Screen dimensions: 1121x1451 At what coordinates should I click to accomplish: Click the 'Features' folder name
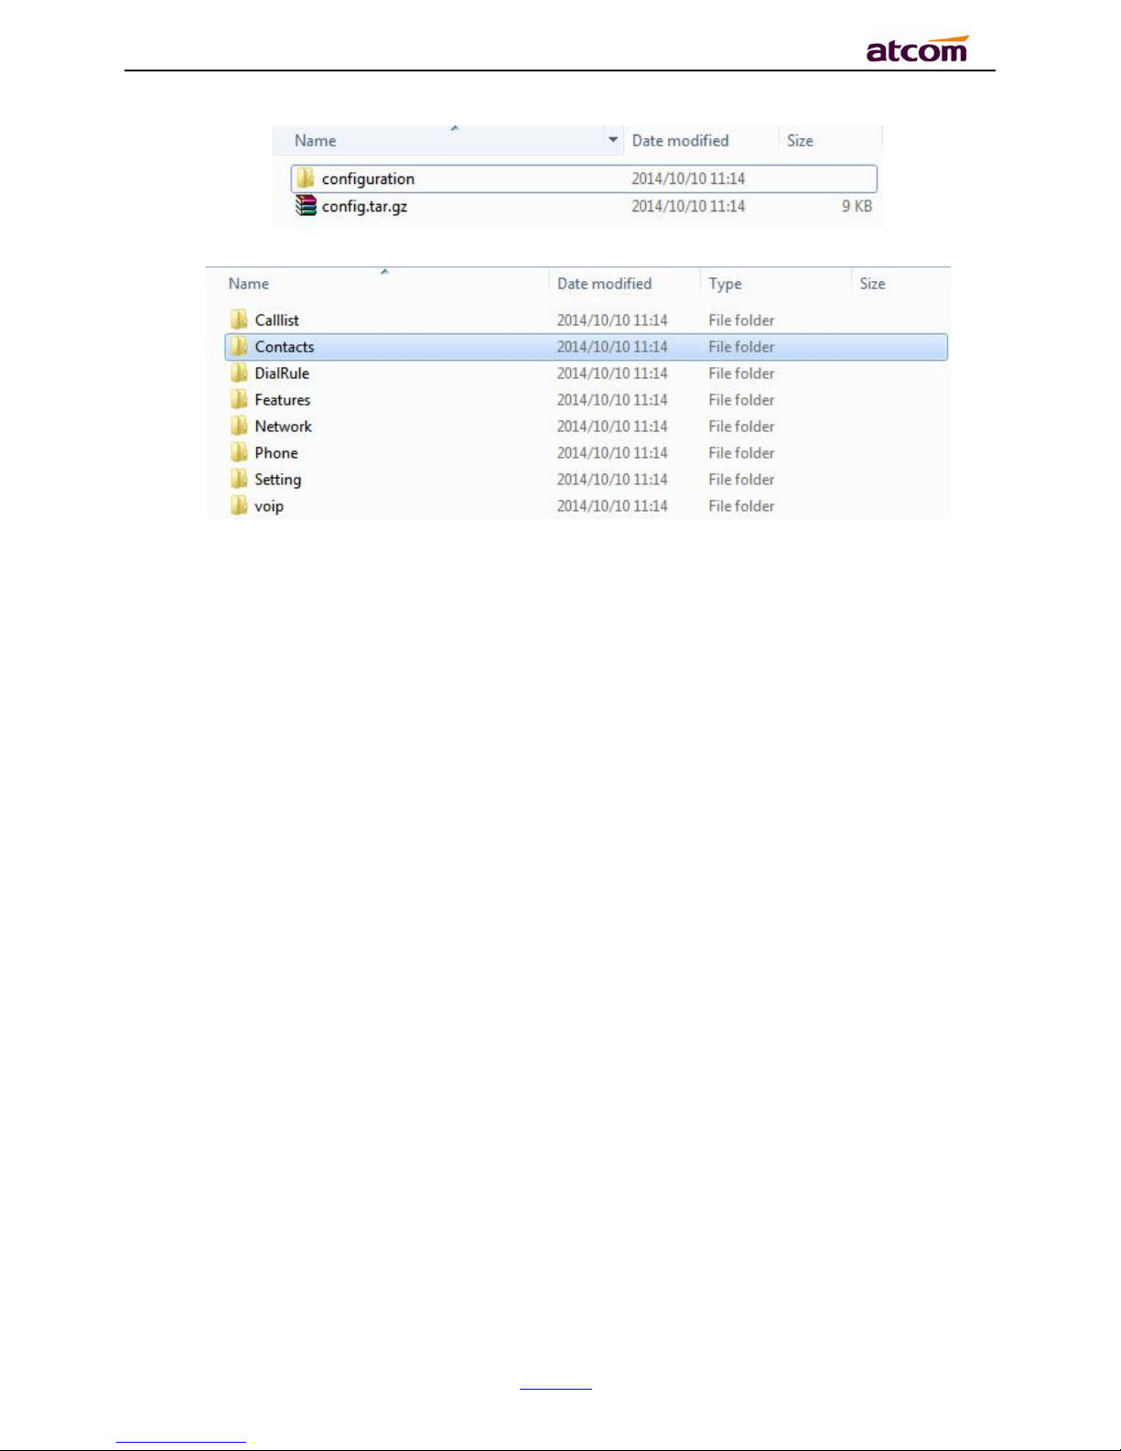click(x=283, y=399)
